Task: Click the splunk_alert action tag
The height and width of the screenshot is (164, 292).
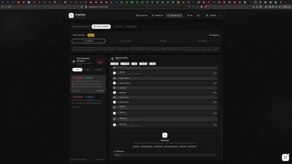Action: click(x=192, y=147)
